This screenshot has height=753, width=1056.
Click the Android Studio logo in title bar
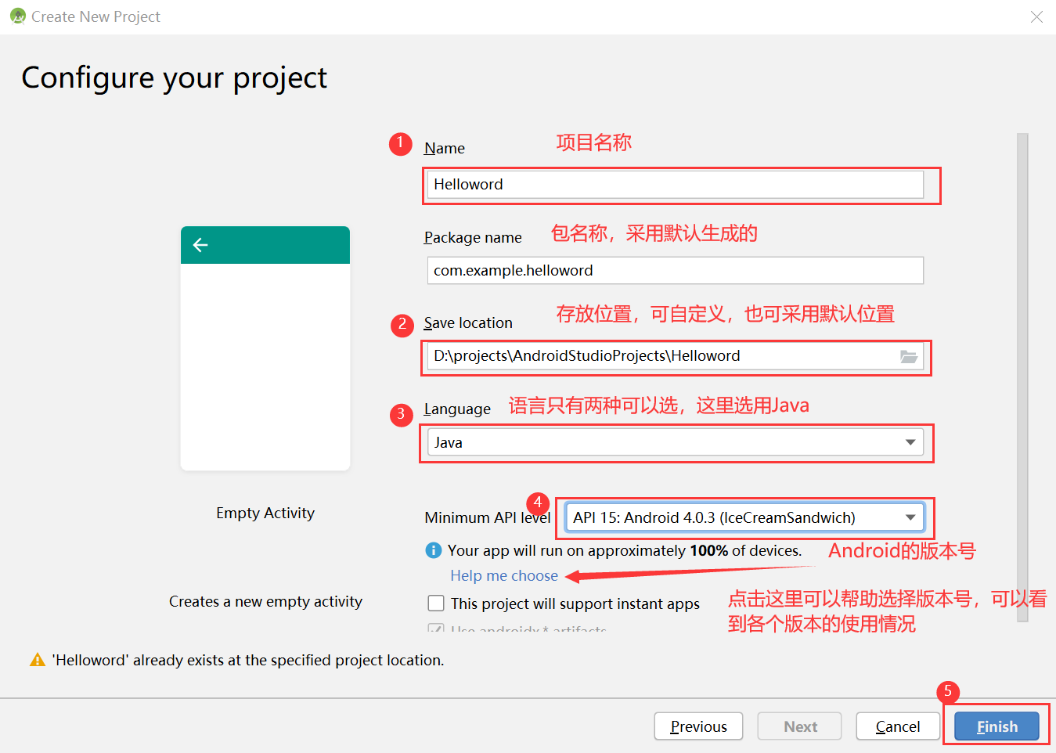17,16
